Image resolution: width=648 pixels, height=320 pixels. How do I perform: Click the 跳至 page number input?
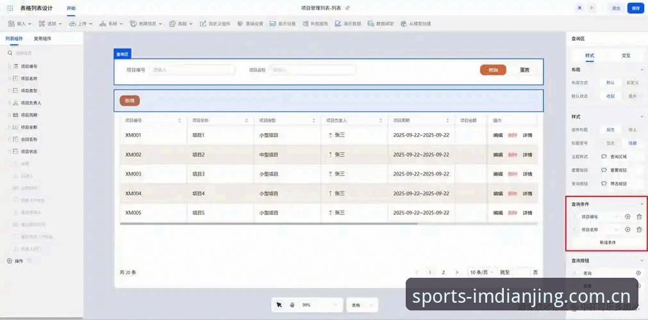click(x=521, y=273)
